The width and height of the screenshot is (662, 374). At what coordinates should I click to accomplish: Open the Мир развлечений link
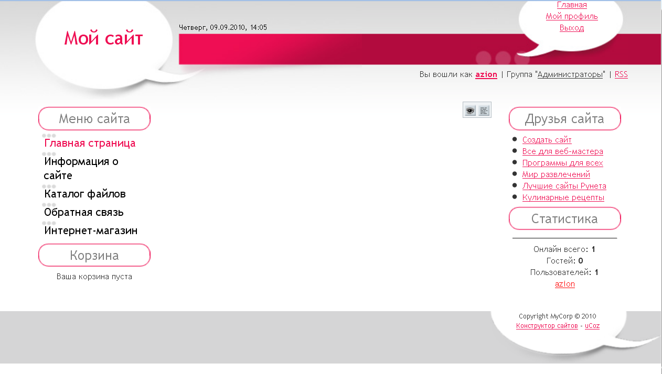(x=556, y=174)
